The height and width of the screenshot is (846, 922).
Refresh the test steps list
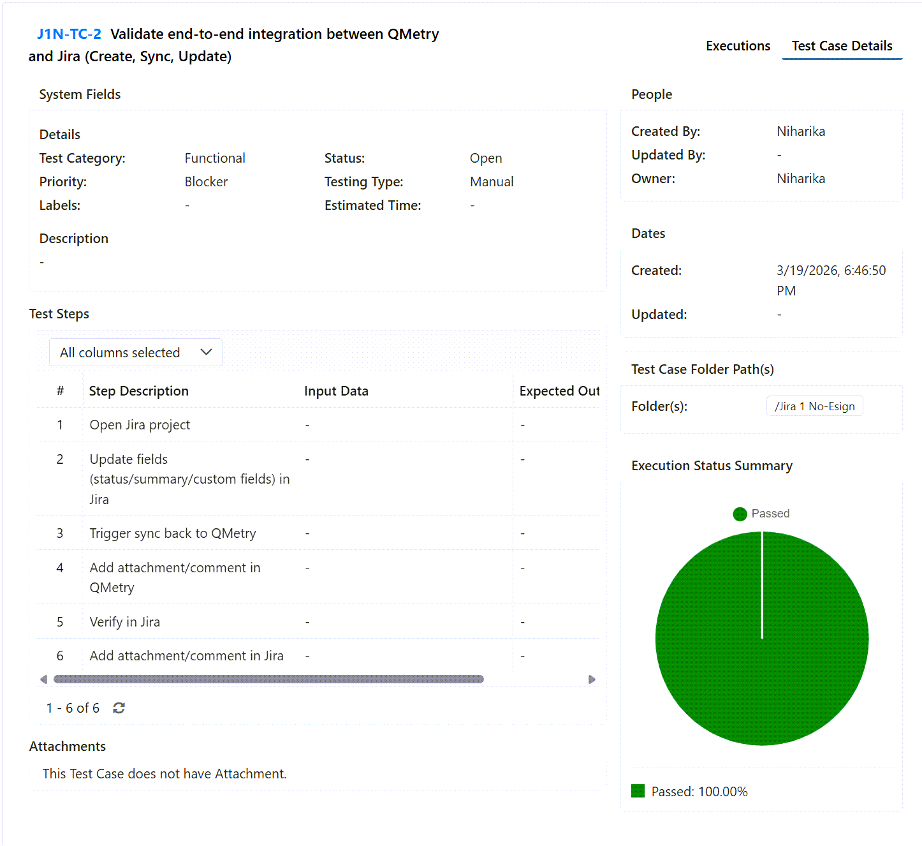pos(119,708)
